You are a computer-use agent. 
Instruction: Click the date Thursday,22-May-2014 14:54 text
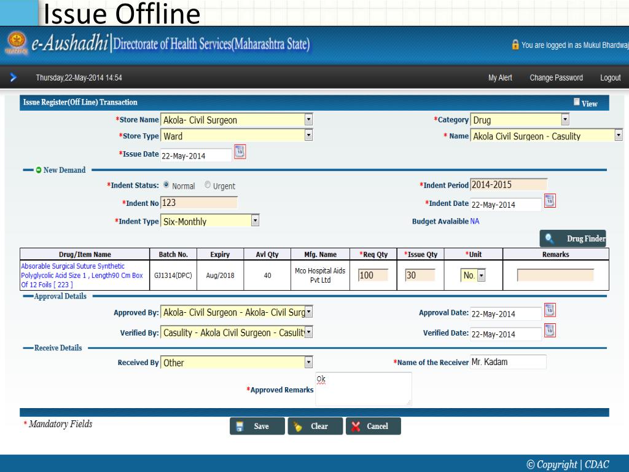coord(79,77)
